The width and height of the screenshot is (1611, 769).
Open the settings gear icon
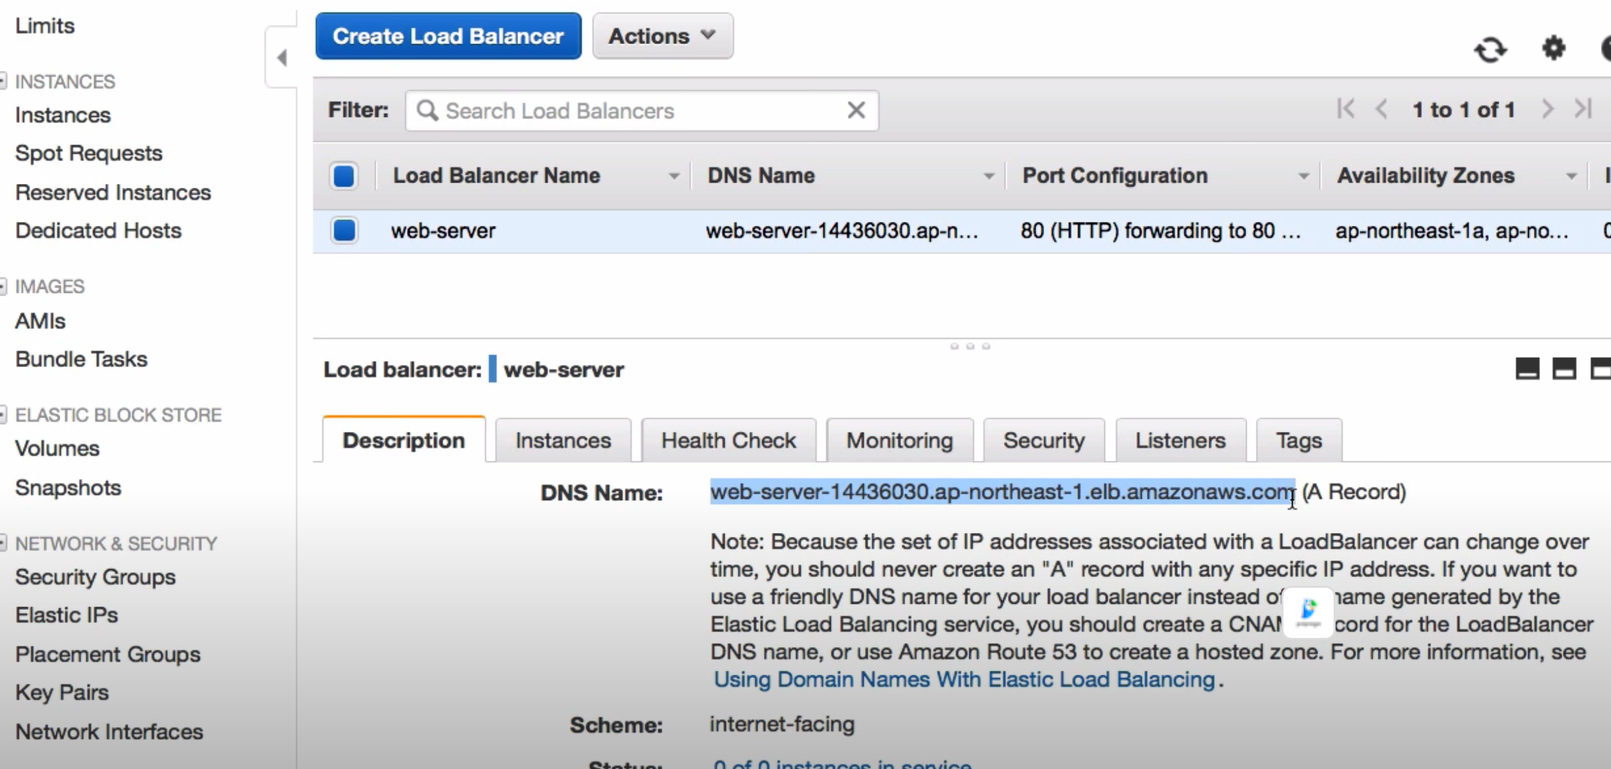1554,48
